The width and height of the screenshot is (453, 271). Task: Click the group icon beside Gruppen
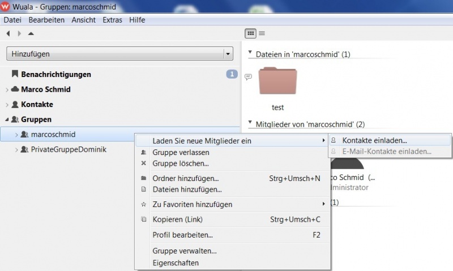click(x=15, y=119)
